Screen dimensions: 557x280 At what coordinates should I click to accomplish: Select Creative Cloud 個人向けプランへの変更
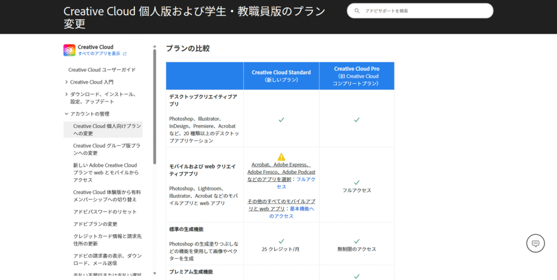[103, 130]
